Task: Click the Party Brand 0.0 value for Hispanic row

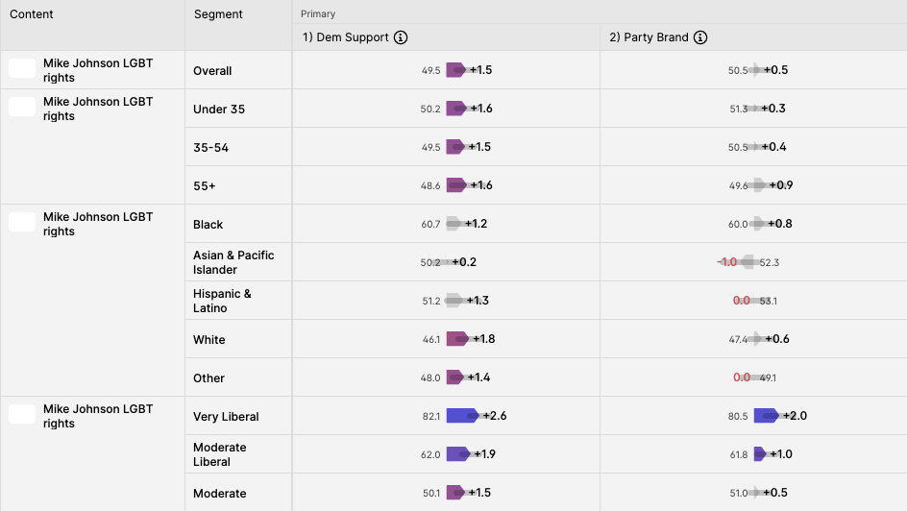Action: (742, 301)
